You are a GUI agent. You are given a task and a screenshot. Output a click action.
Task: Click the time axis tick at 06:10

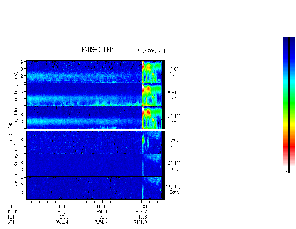pyautogui.click(x=102, y=201)
